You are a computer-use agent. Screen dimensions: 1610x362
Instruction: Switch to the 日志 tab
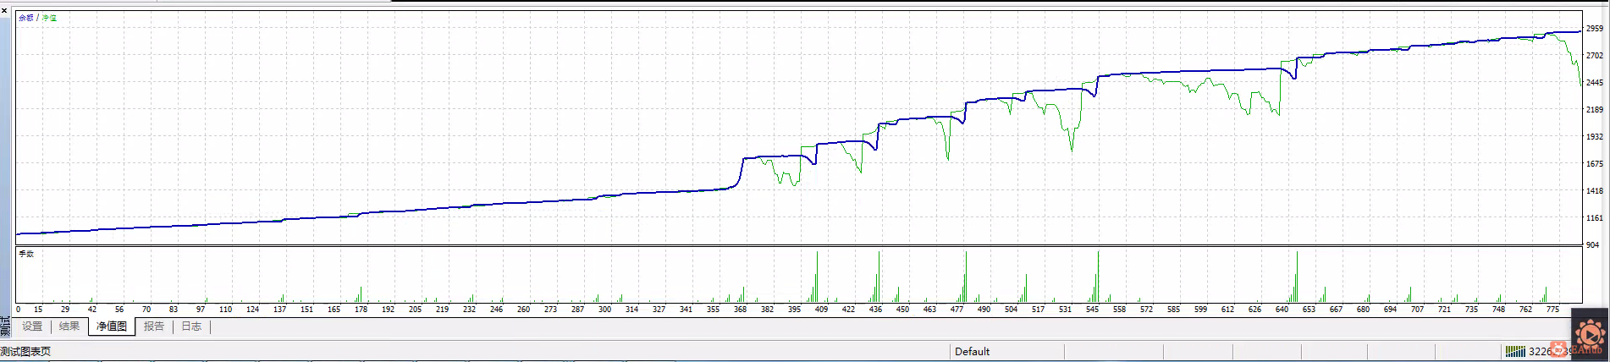[191, 326]
